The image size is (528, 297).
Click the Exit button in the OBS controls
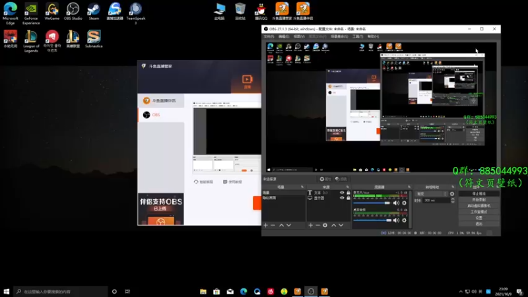pyautogui.click(x=479, y=224)
